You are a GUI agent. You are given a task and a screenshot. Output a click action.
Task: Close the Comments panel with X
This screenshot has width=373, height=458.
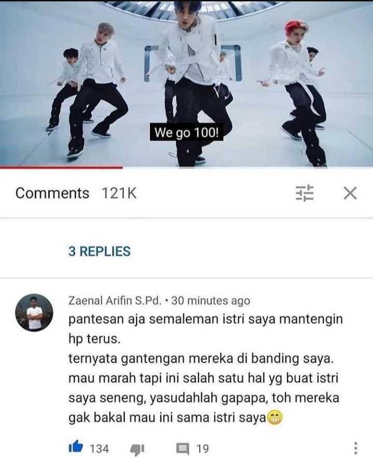(x=350, y=193)
